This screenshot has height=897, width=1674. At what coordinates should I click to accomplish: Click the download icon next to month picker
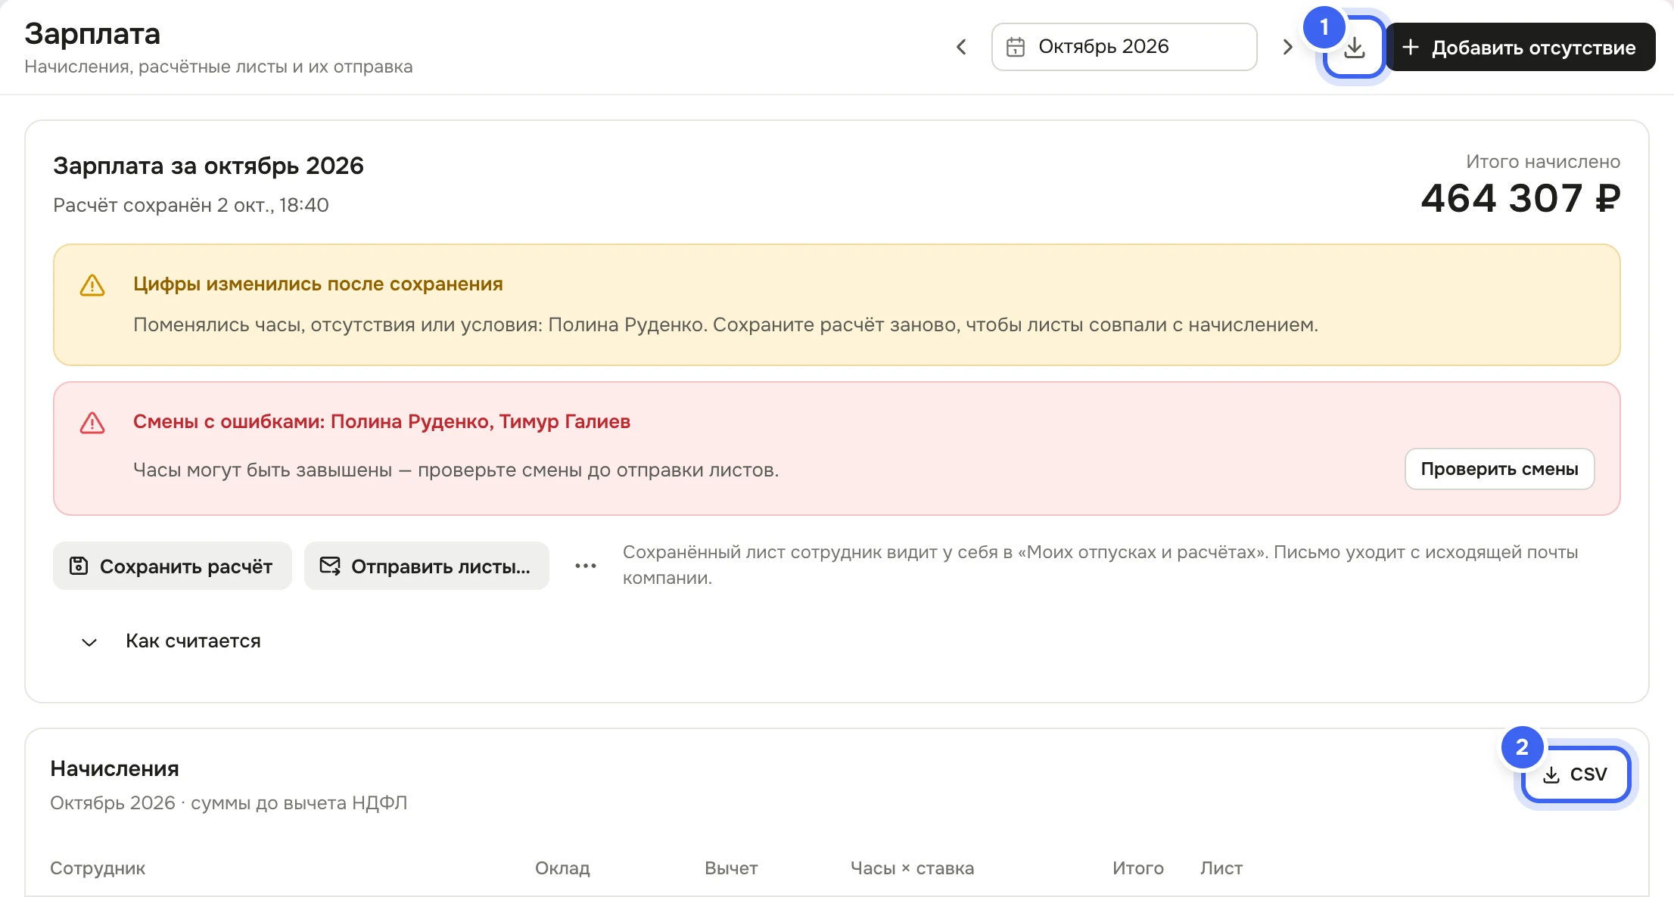1354,48
